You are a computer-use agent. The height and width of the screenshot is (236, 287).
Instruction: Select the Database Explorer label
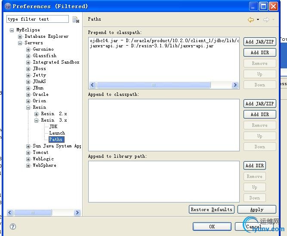46,36
